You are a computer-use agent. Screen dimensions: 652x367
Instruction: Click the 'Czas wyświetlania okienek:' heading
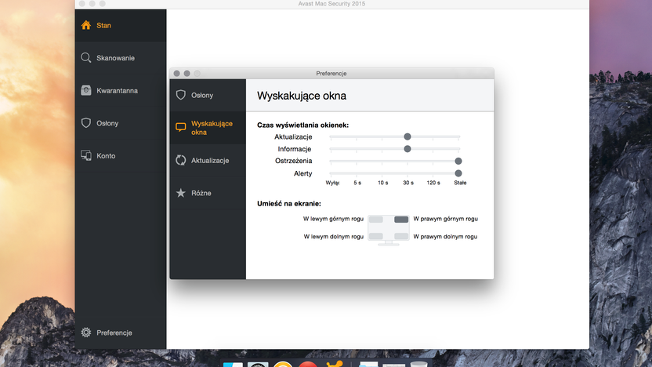[302, 125]
